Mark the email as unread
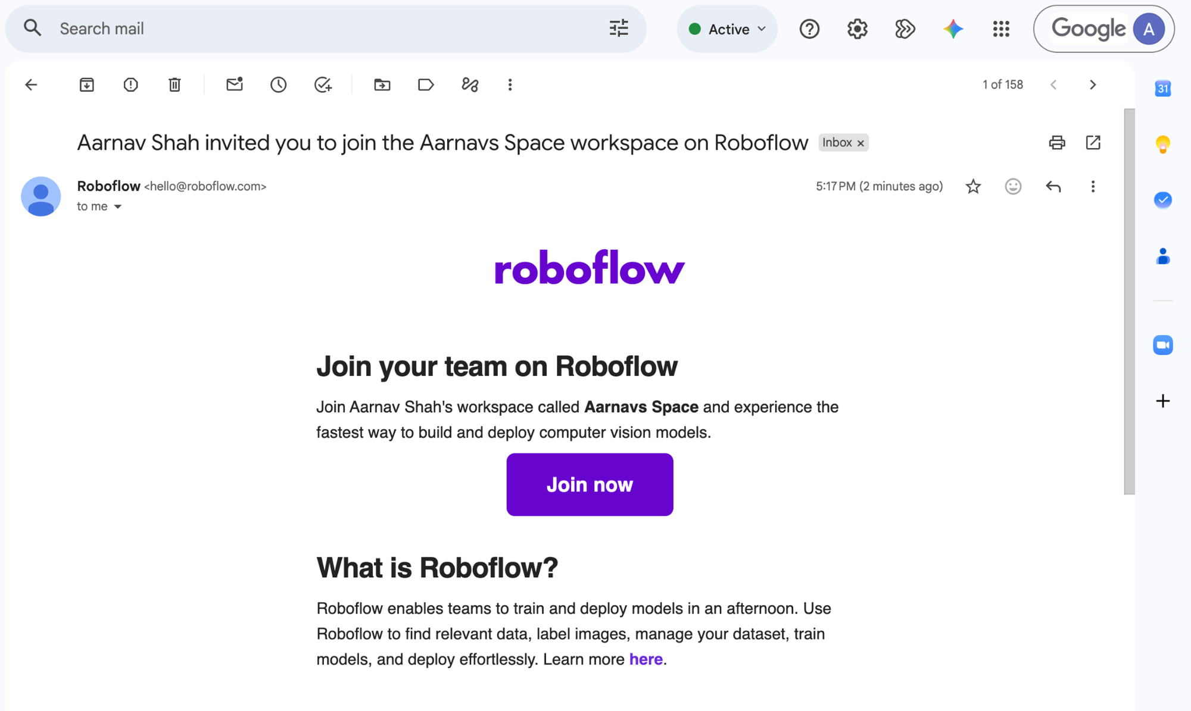 click(235, 84)
